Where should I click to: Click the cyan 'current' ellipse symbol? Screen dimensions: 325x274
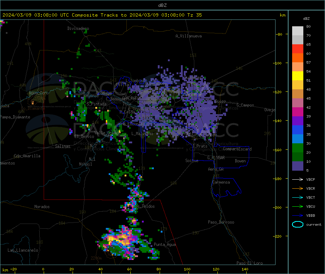[x=298, y=224]
